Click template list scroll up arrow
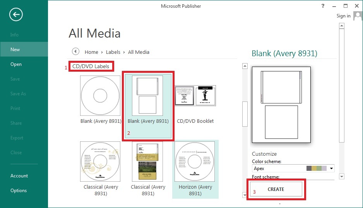Image resolution: width=363 pixels, height=208 pixels. 245,66
